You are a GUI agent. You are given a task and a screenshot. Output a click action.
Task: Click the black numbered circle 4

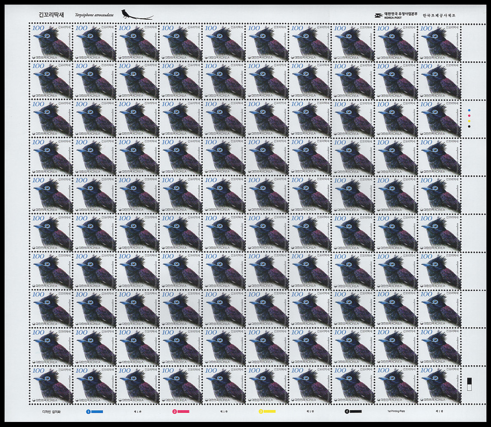pyautogui.click(x=347, y=411)
